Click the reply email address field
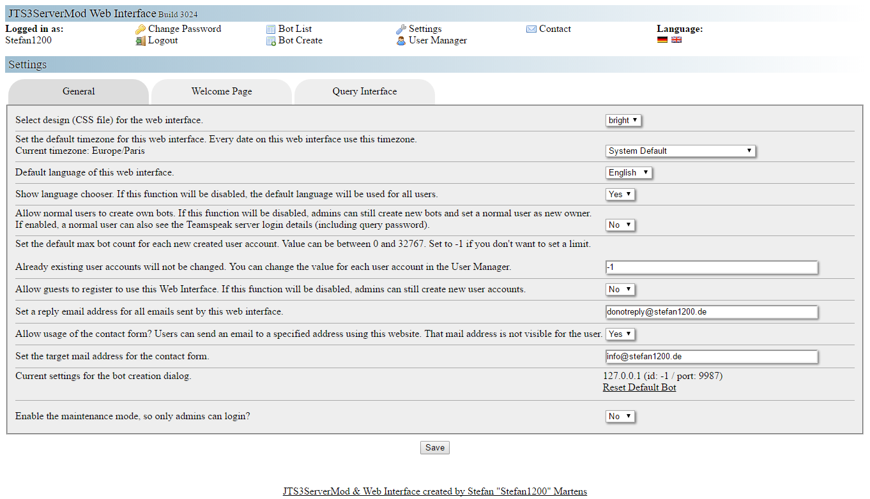 pos(712,312)
